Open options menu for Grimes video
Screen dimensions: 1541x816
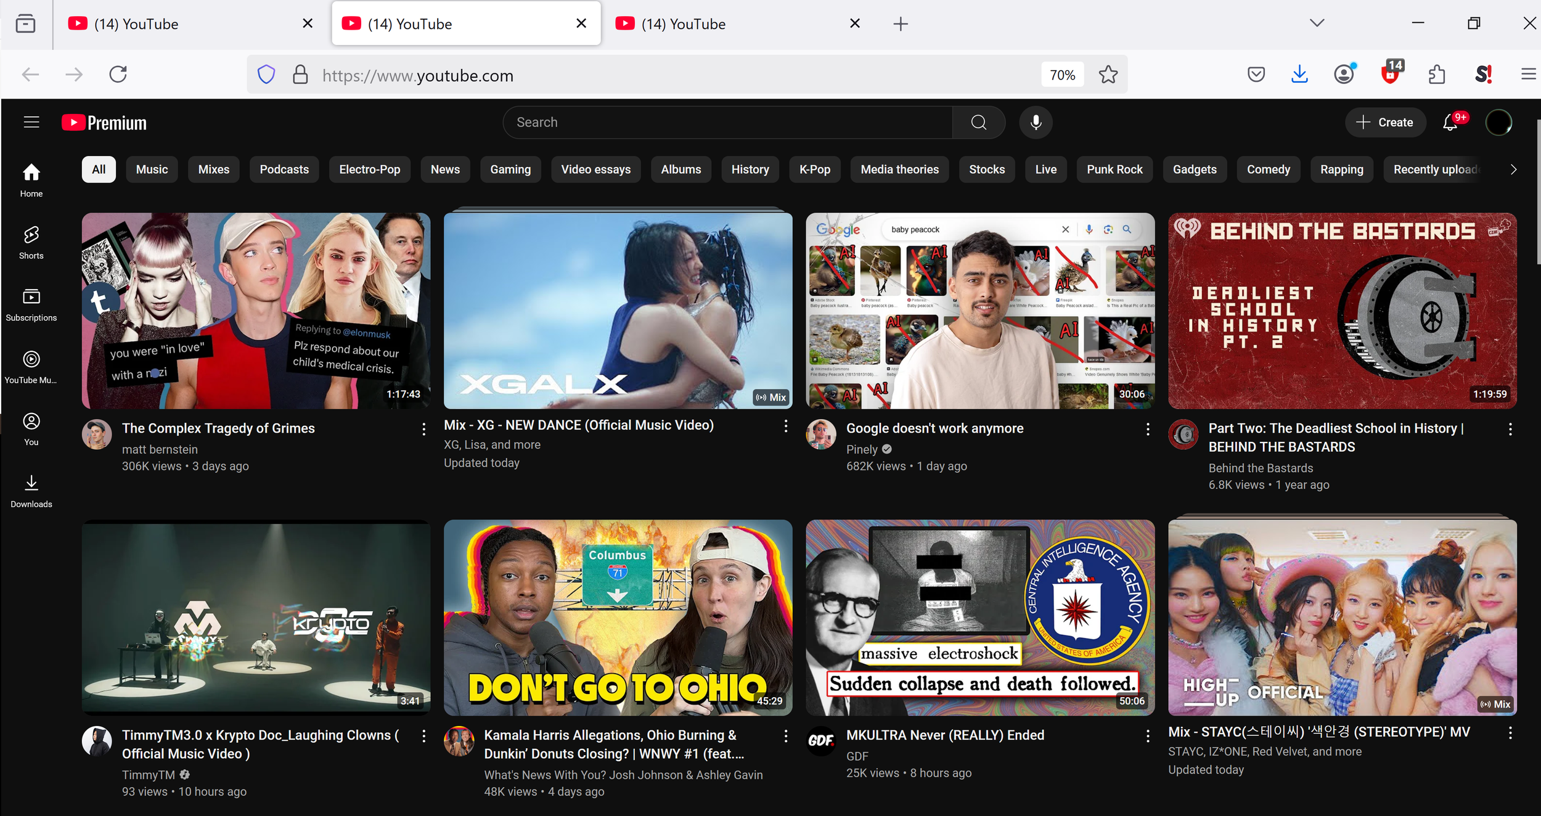[x=423, y=429]
